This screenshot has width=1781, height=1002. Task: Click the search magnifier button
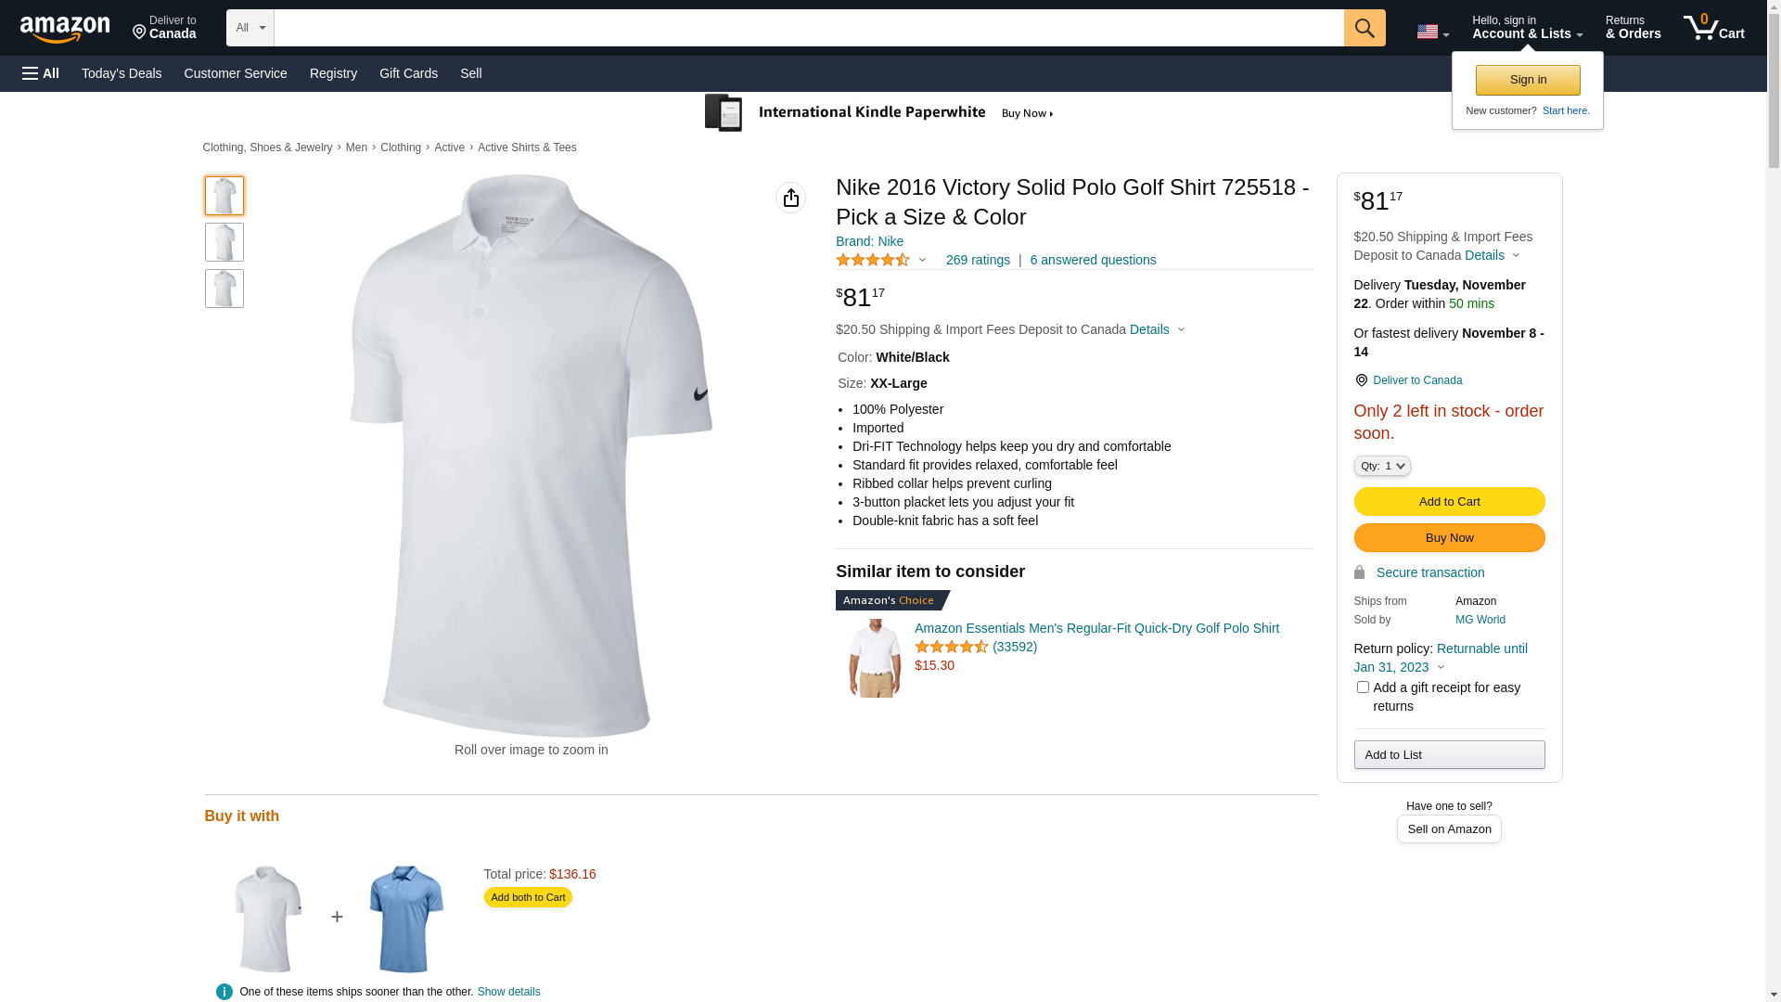(1365, 28)
